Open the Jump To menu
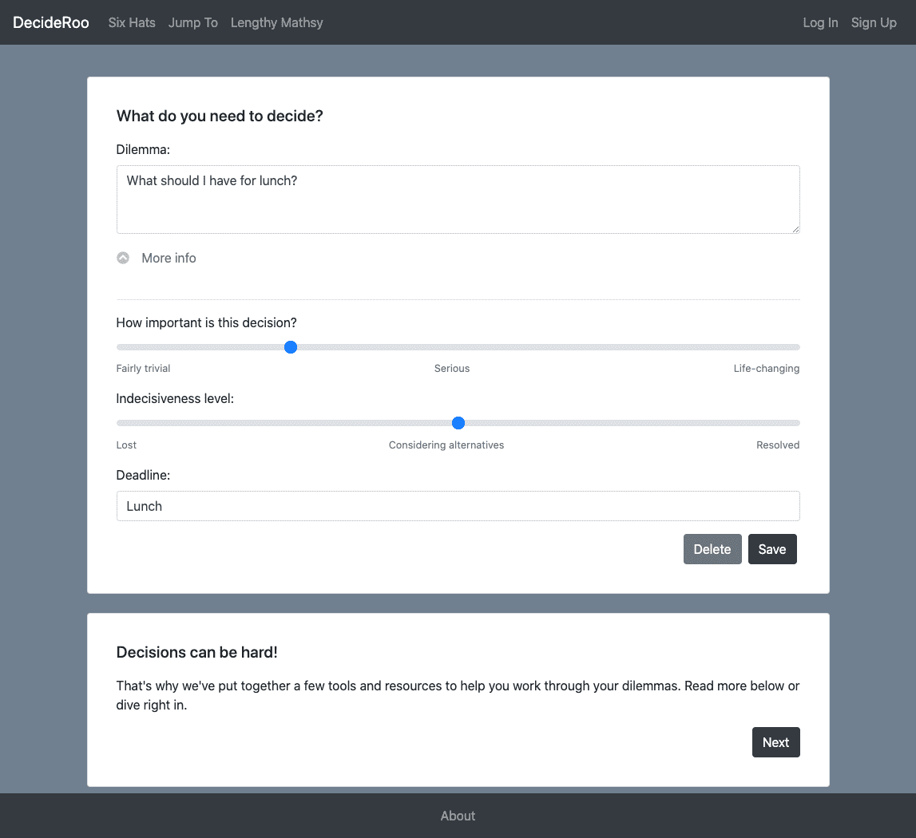Viewport: 916px width, 838px height. 192,23
